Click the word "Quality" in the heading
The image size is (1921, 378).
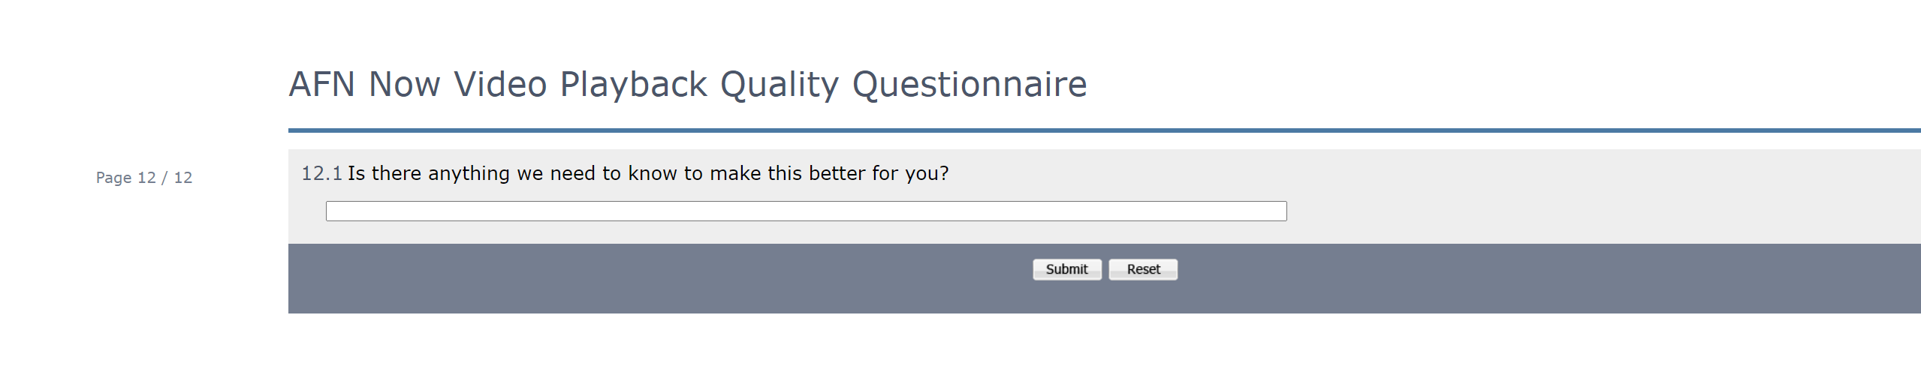pyautogui.click(x=779, y=84)
